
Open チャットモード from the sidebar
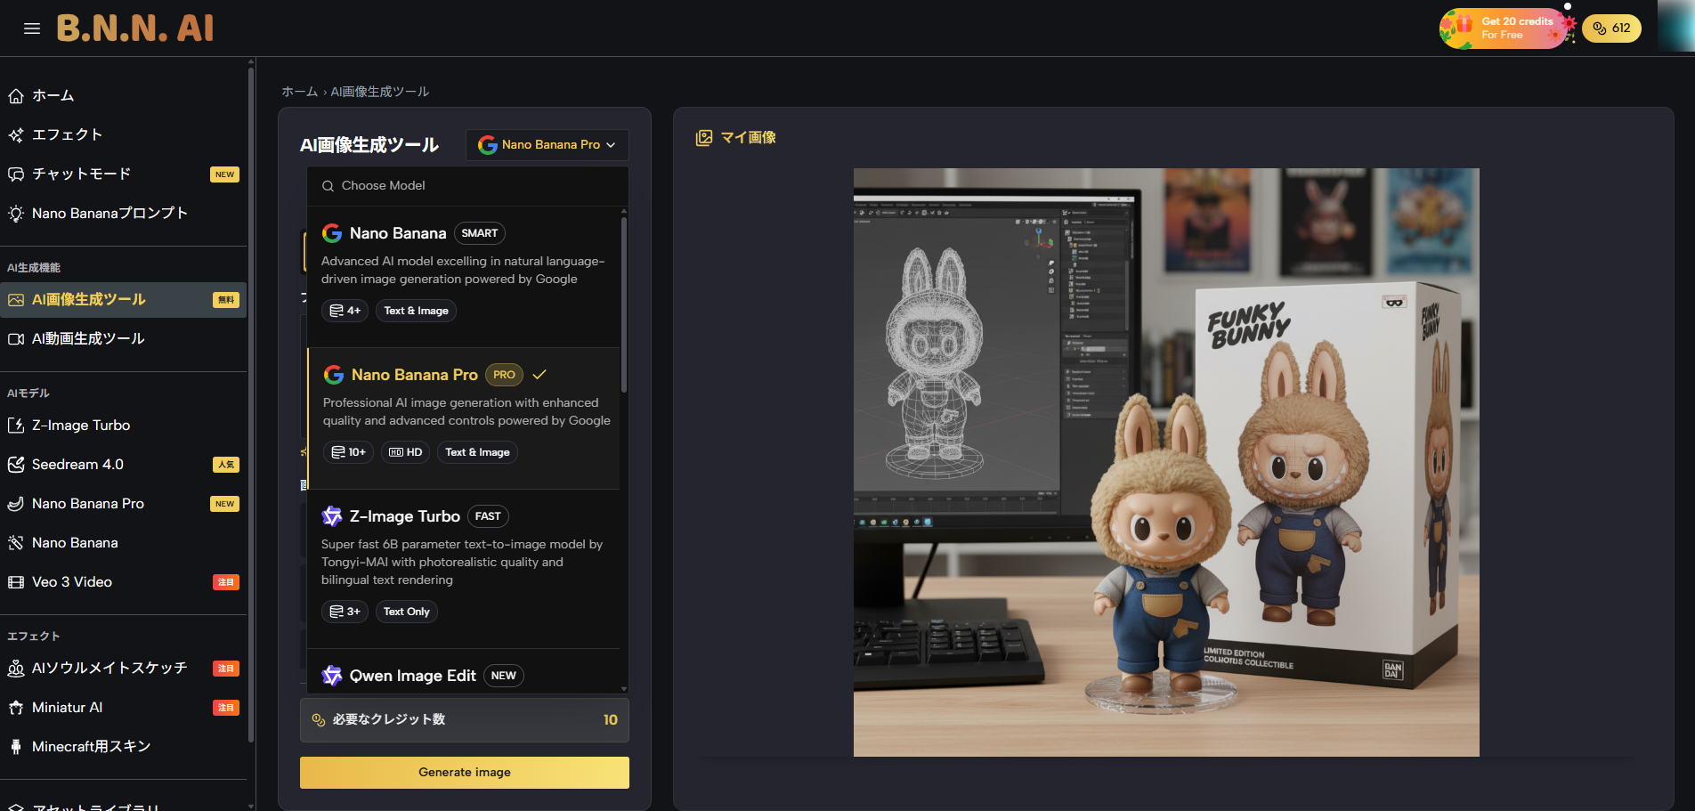[82, 174]
